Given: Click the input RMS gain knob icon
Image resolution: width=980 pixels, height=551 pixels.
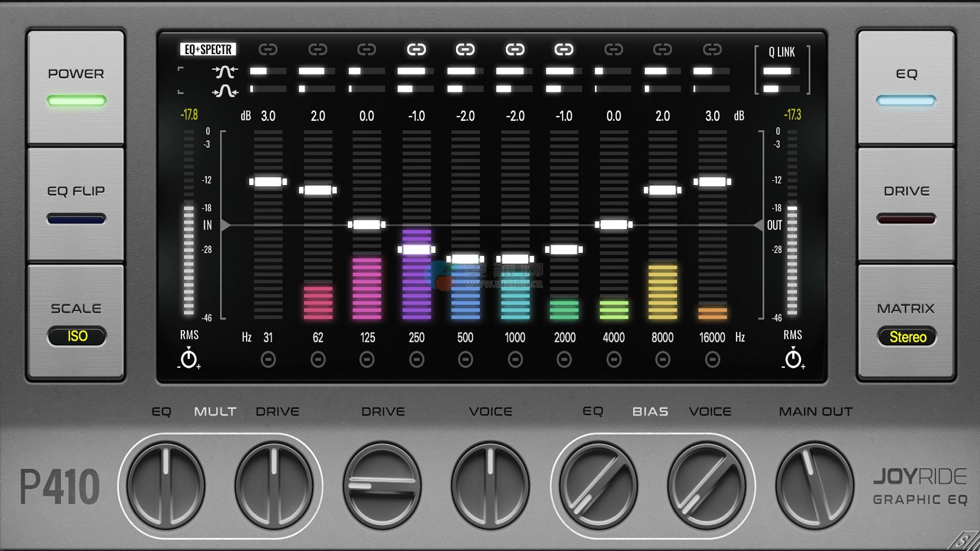Looking at the screenshot, I should click(x=189, y=359).
